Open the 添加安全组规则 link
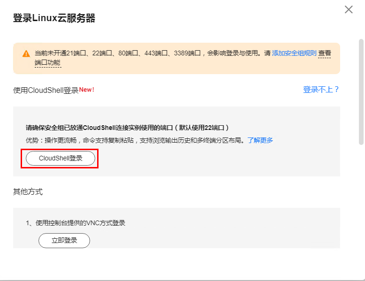This screenshot has width=365, height=281. (x=294, y=53)
